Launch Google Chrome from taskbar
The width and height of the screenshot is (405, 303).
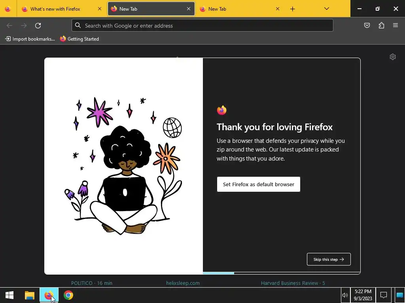(68, 295)
